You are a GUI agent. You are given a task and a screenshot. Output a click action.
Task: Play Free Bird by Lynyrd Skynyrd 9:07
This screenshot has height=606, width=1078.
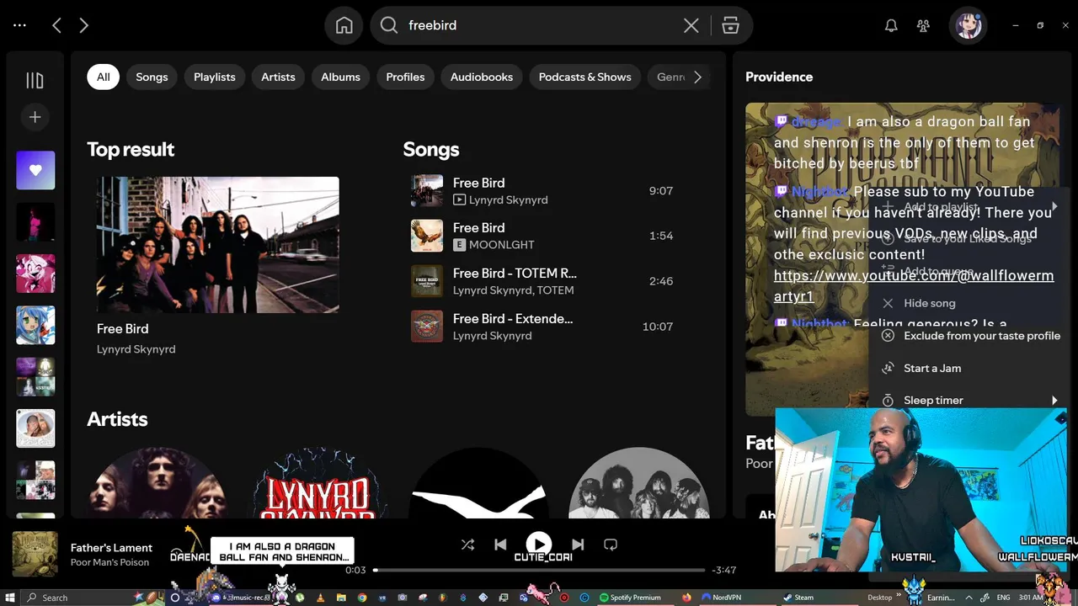[542, 191]
